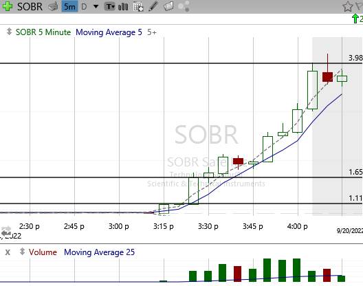The width and height of the screenshot is (363, 286).
Task: Click the Moving Average 25 volume label
Action: [x=99, y=252]
